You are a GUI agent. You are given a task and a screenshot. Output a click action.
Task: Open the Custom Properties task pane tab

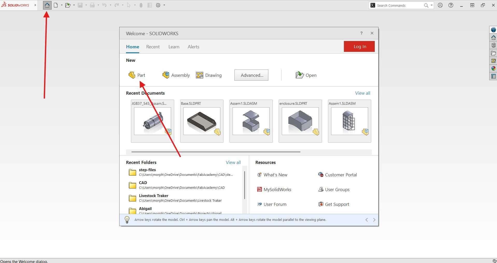(x=493, y=76)
